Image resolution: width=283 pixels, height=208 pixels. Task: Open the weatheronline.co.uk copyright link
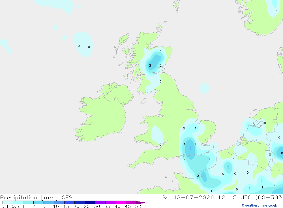pos(259,205)
